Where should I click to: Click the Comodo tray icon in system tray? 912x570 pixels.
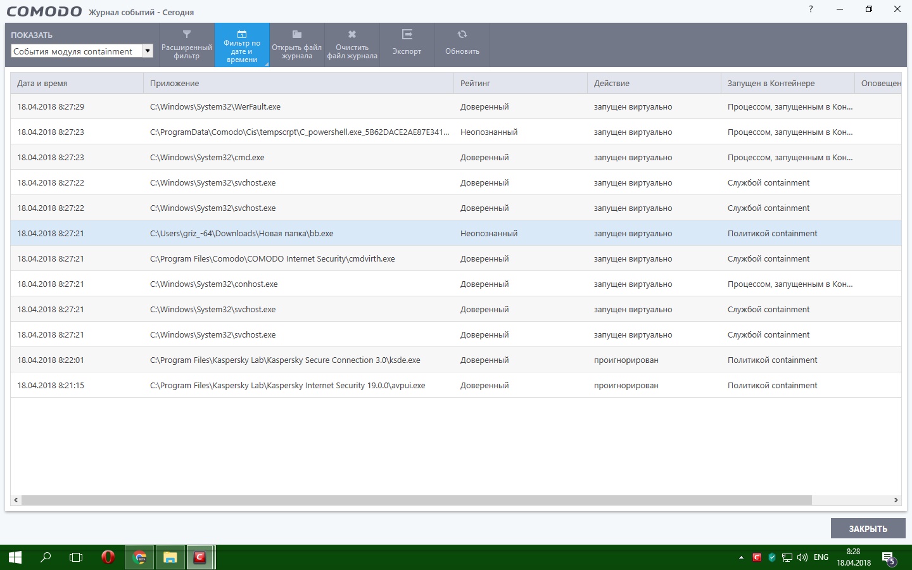[756, 557]
